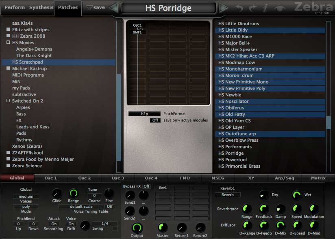Open the patch info icon
Image resolution: width=335 pixels, height=239 pixels.
tap(265, 8)
